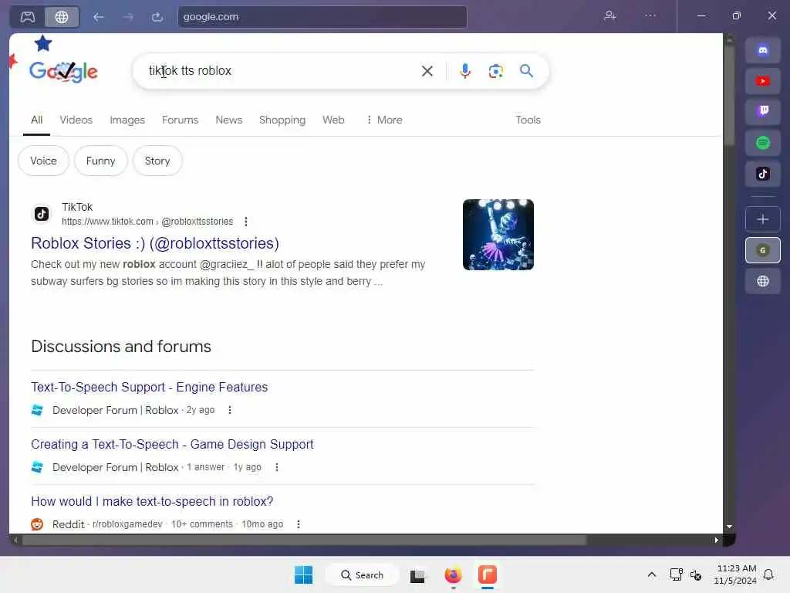This screenshot has height=593, width=790.
Task: Submit search with the magnifier icon
Action: [x=526, y=70]
